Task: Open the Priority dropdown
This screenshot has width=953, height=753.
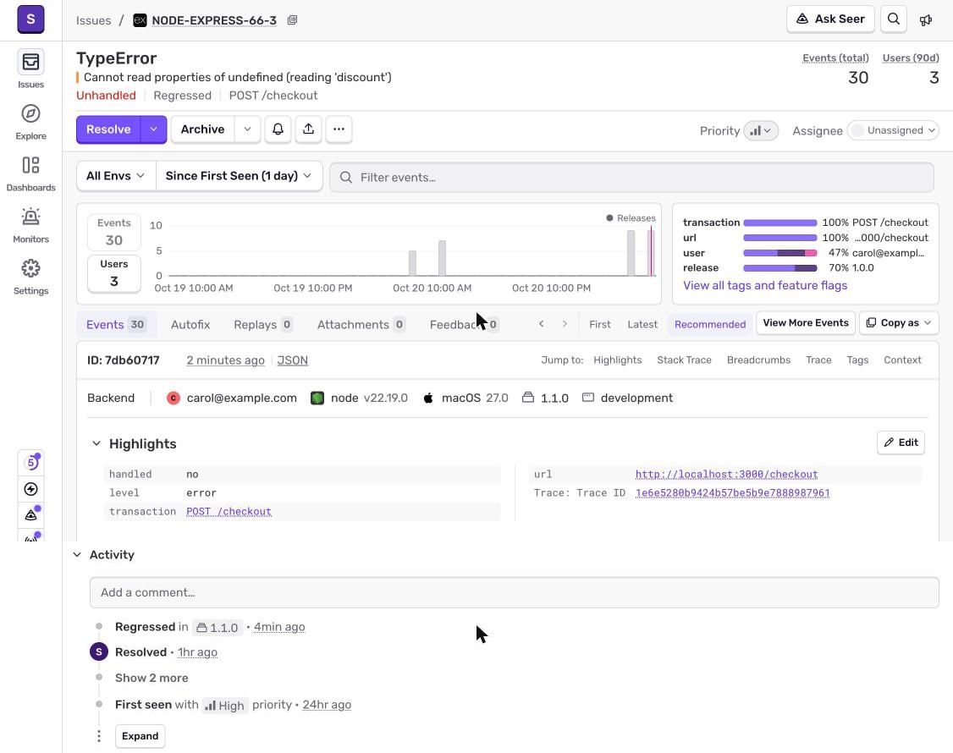Action: pyautogui.click(x=760, y=130)
